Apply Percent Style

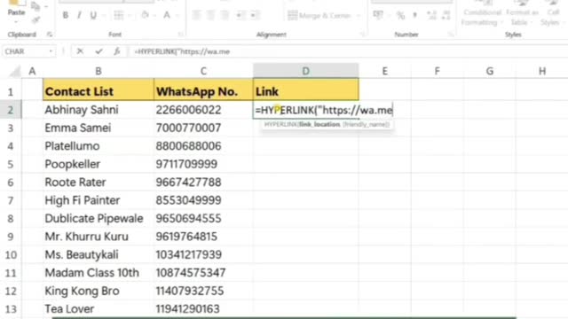coord(400,15)
